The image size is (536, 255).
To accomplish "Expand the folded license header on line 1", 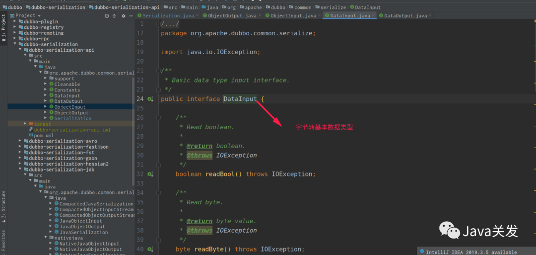I will (x=158, y=24).
